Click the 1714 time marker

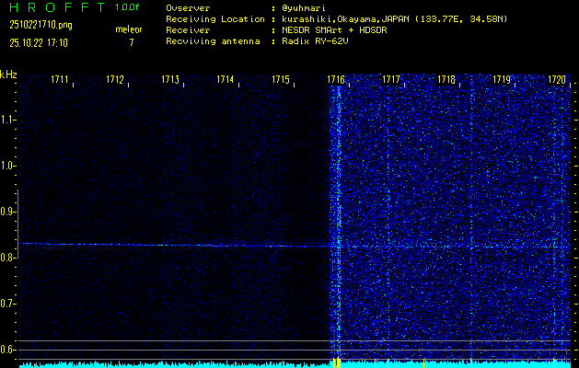tap(226, 79)
